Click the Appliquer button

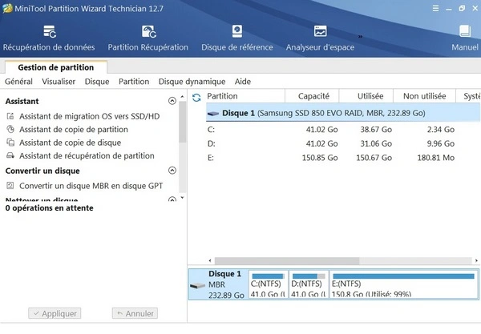tap(54, 314)
